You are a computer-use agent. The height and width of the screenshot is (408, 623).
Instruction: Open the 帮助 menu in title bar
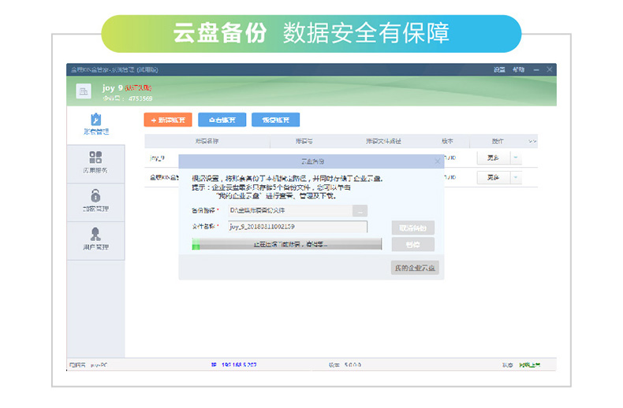click(x=518, y=70)
